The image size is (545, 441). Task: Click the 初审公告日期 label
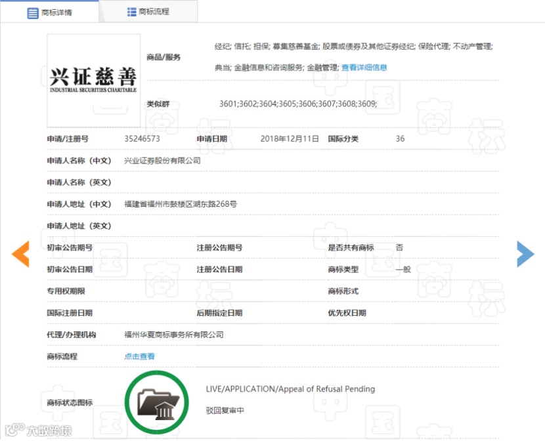click(70, 270)
